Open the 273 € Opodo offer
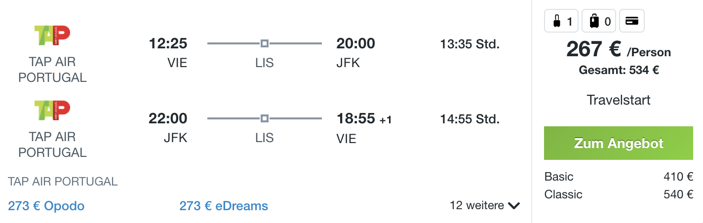The image size is (703, 223). click(x=46, y=206)
